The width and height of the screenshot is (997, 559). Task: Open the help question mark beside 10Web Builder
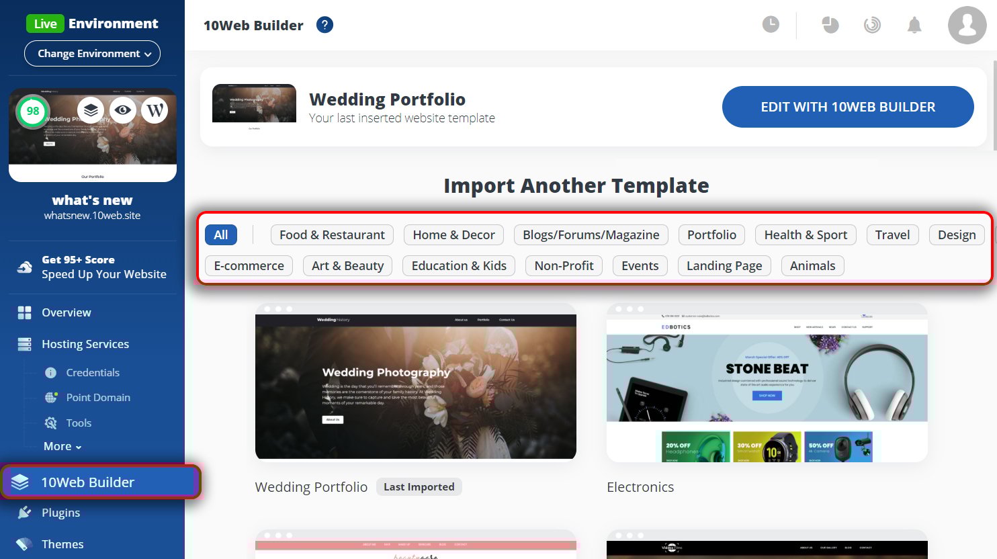point(324,25)
